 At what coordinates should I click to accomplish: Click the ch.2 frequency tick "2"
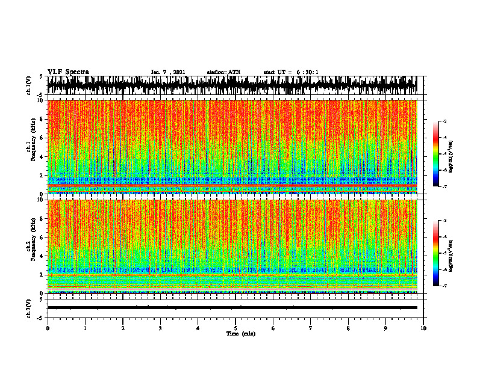click(42, 275)
